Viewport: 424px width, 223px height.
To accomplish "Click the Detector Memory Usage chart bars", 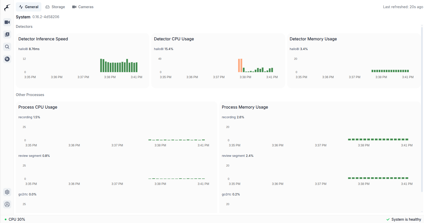I will 390,71.
